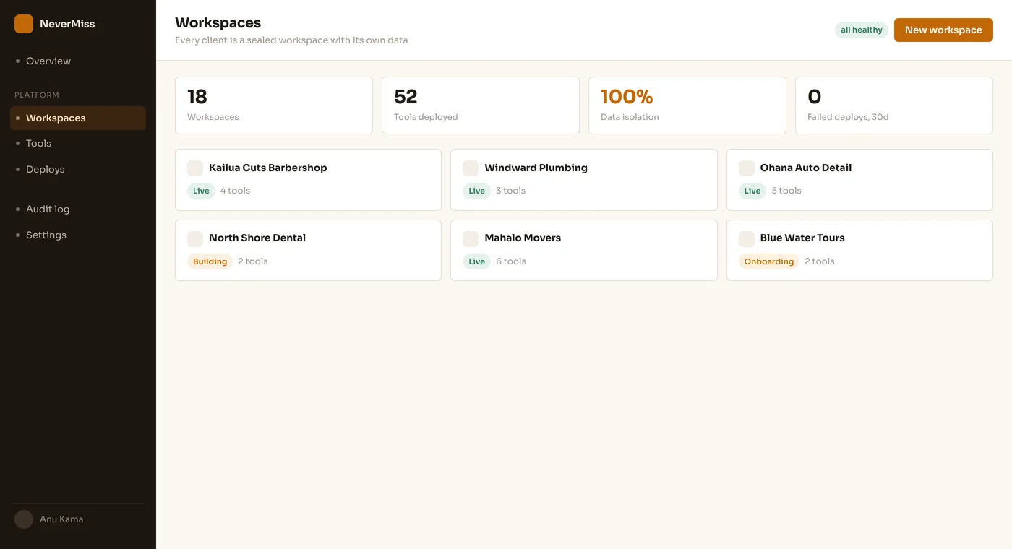Click the '3 tools' text on Windward Plumbing
1012x549 pixels.
click(x=510, y=191)
